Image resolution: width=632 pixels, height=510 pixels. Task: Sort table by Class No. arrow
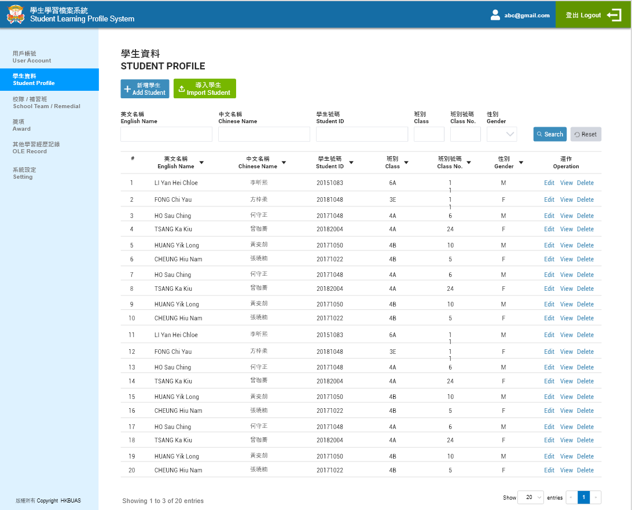pyautogui.click(x=469, y=162)
